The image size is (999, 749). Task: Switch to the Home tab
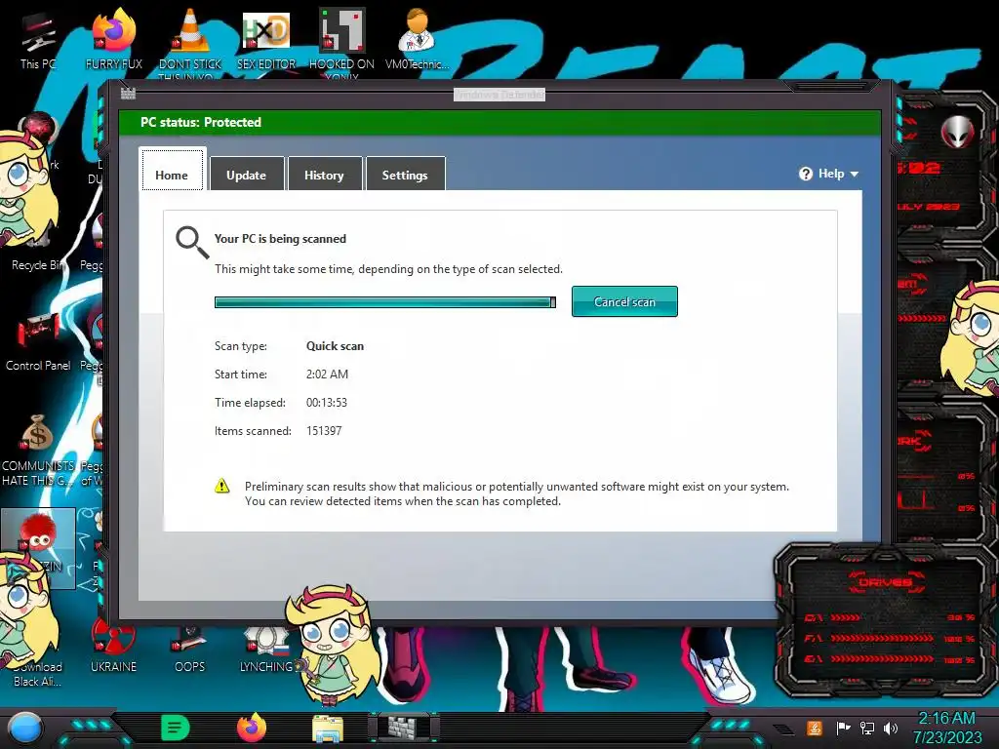[x=172, y=171]
